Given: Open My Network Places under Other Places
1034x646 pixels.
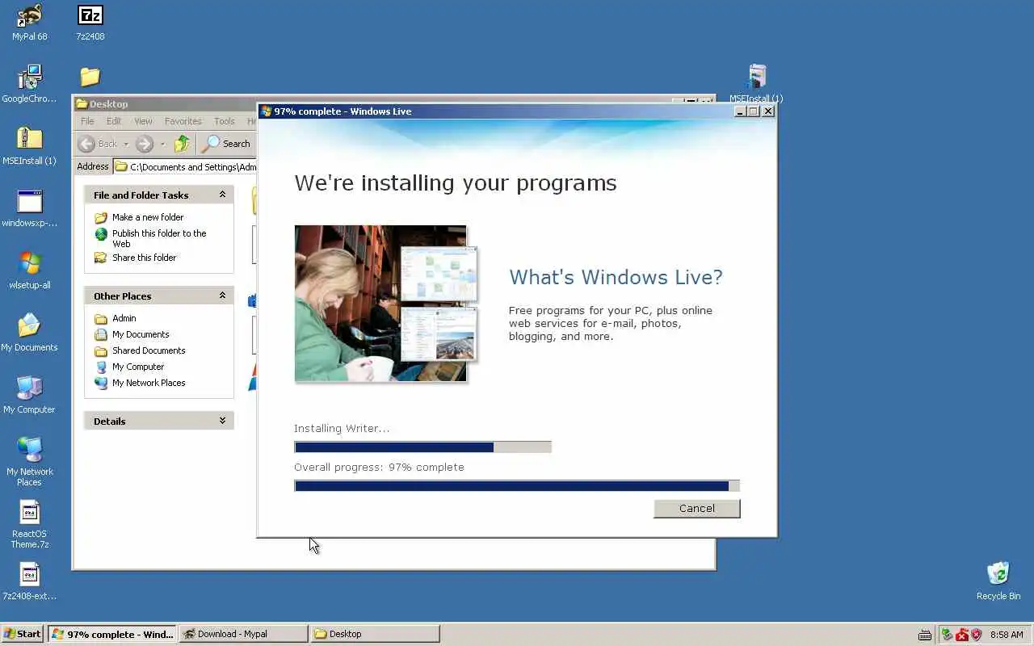Looking at the screenshot, I should point(140,383).
